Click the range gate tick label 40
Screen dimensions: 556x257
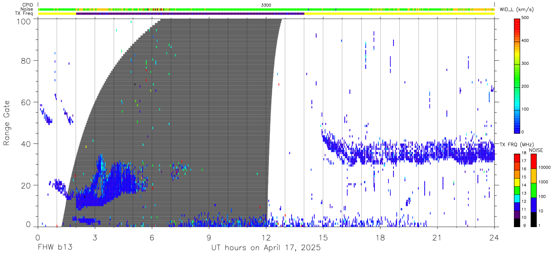pyautogui.click(x=26, y=144)
